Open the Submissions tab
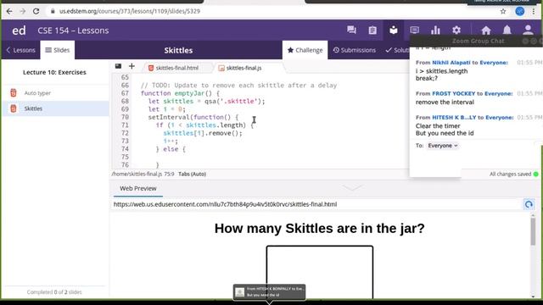Image resolution: width=543 pixels, height=305 pixels. pos(355,50)
